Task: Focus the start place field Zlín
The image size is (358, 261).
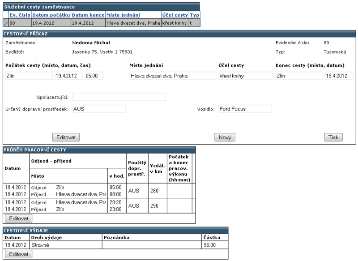Action: (x=29, y=76)
